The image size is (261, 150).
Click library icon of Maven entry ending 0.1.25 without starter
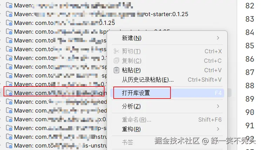(9, 23)
